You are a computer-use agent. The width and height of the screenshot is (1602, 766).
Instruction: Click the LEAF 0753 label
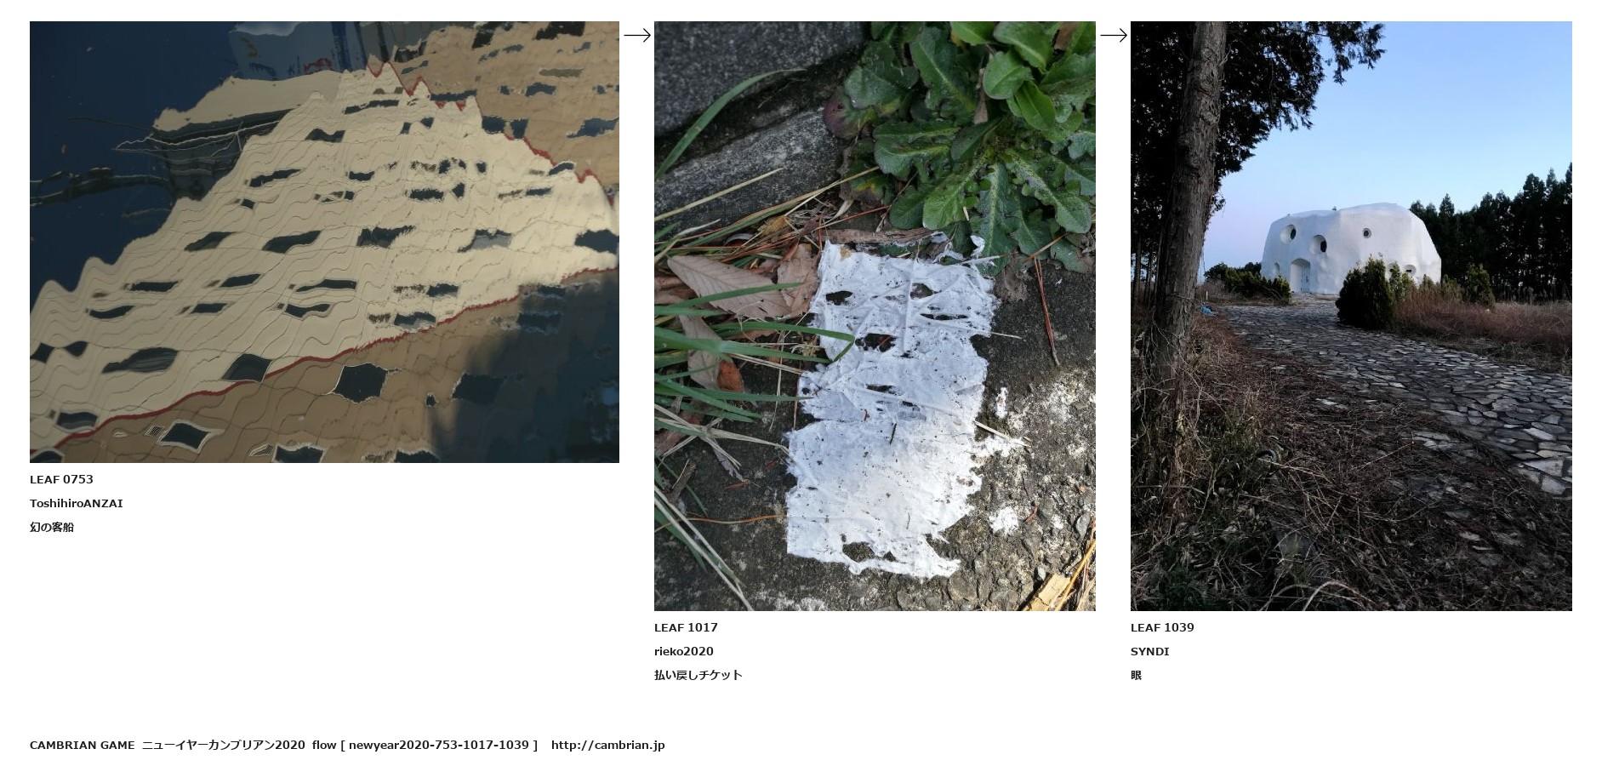point(61,479)
